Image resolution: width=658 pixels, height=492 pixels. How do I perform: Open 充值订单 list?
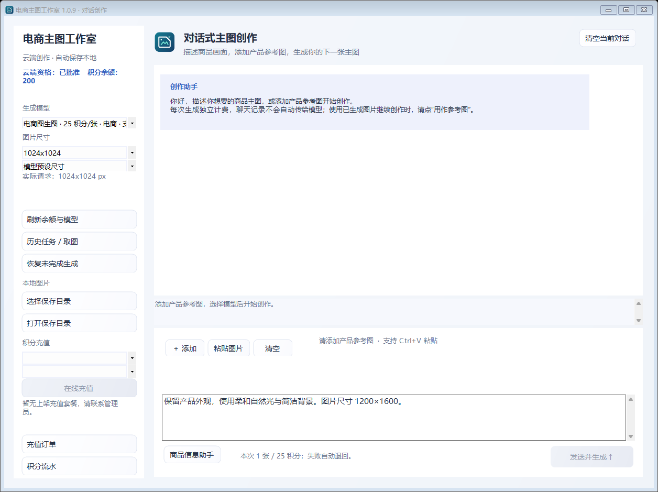(x=79, y=444)
